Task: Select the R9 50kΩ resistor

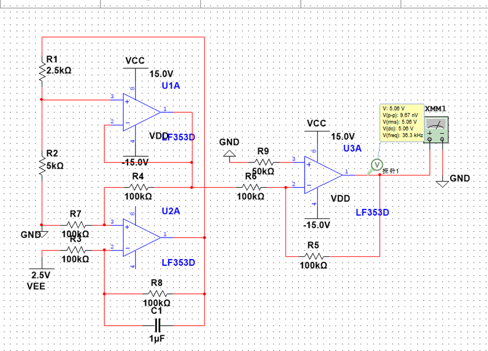Action: 264,162
